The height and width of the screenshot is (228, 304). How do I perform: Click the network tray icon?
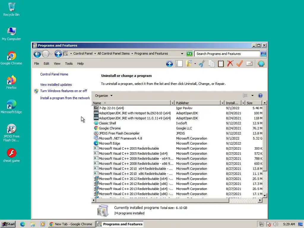(x=261, y=224)
